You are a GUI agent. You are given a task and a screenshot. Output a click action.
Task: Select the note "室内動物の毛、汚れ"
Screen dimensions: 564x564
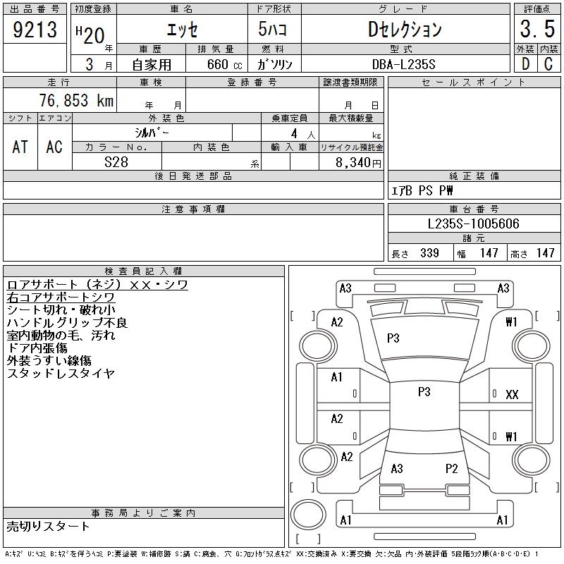pyautogui.click(x=61, y=335)
